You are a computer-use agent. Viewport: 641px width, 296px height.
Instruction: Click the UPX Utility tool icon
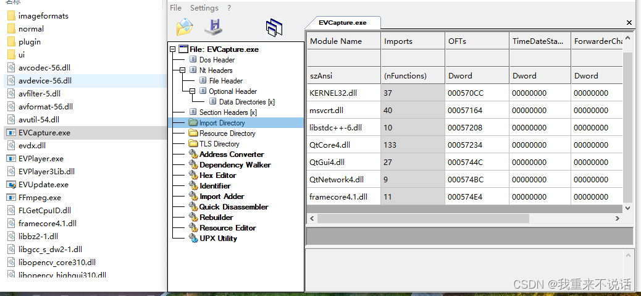click(193, 239)
